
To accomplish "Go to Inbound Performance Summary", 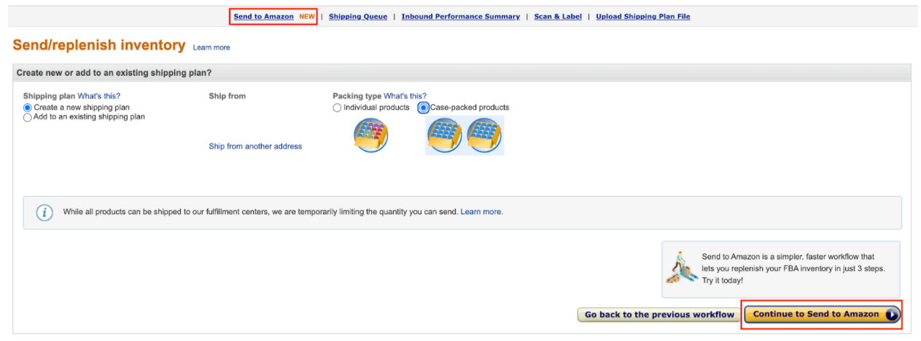I will (x=461, y=17).
